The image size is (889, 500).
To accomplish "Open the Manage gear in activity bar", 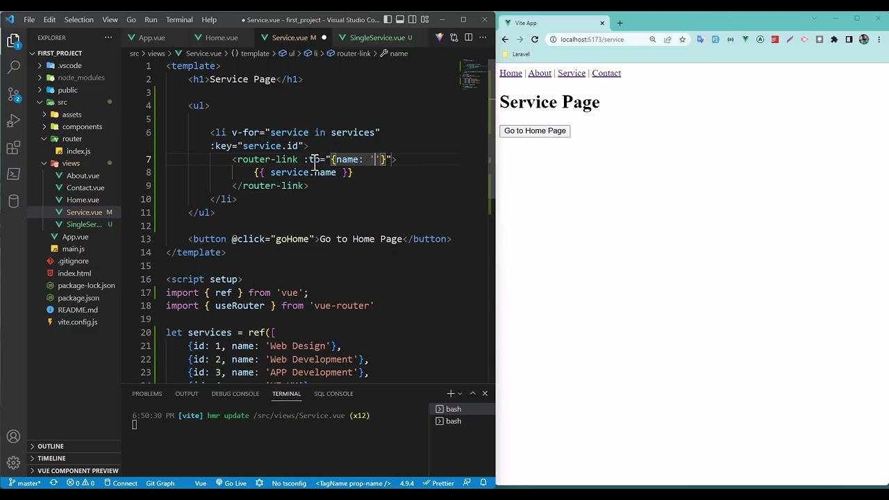I will point(13,463).
